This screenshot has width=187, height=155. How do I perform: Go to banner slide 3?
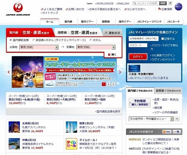(x=113, y=84)
